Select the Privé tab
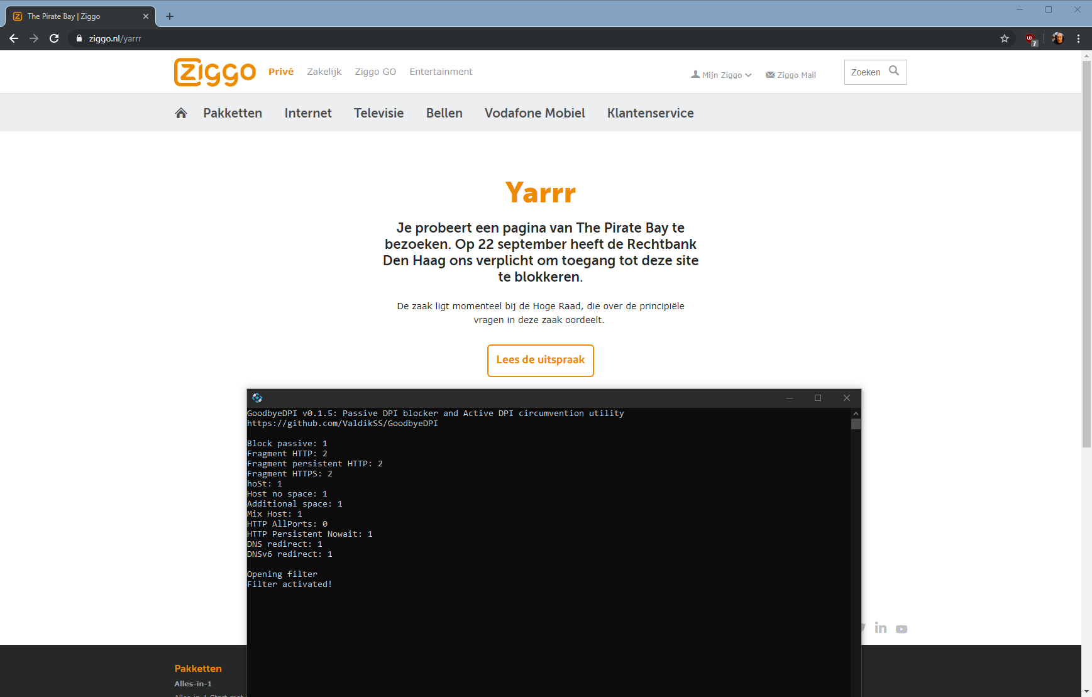The height and width of the screenshot is (697, 1092). 281,72
